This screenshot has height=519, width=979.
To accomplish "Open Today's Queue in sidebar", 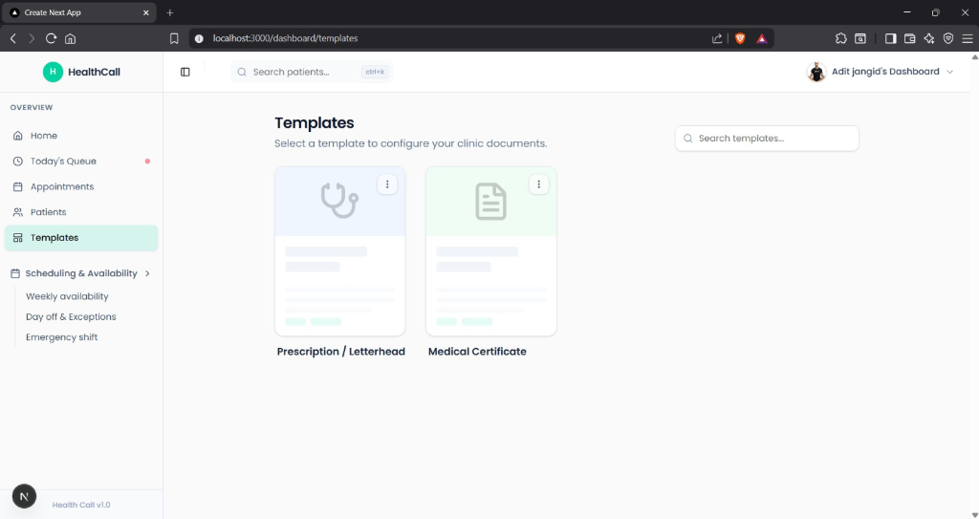I will [81, 162].
